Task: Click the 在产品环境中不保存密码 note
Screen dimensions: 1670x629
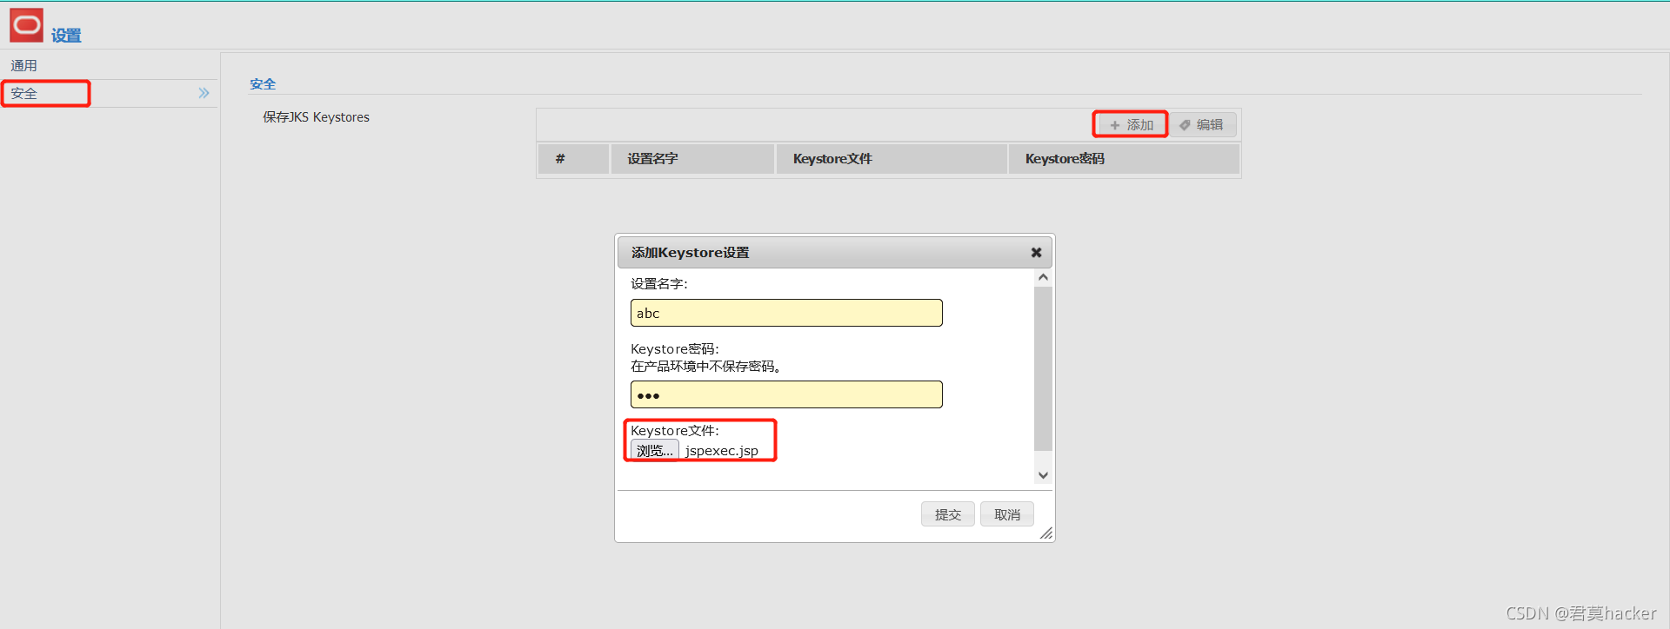Action: click(706, 366)
